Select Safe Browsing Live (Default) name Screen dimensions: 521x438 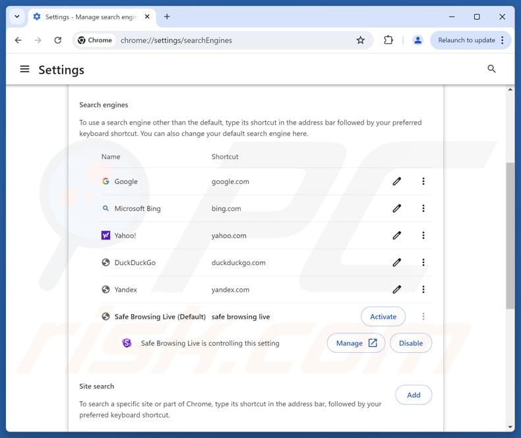tap(160, 317)
